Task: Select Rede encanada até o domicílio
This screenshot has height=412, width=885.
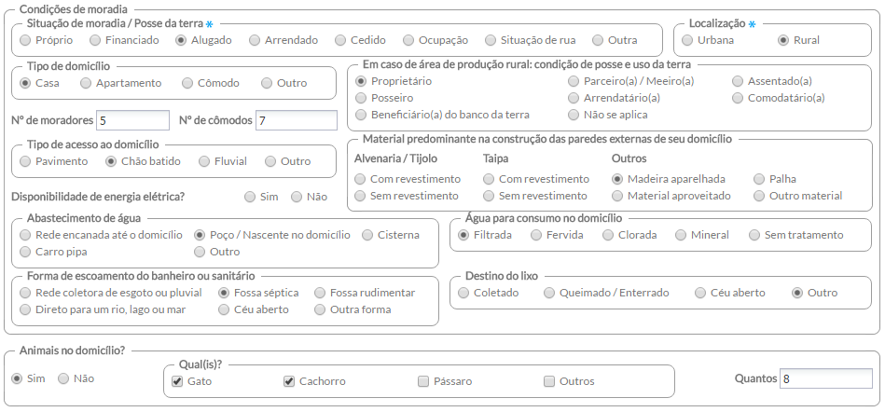Action: [x=25, y=235]
